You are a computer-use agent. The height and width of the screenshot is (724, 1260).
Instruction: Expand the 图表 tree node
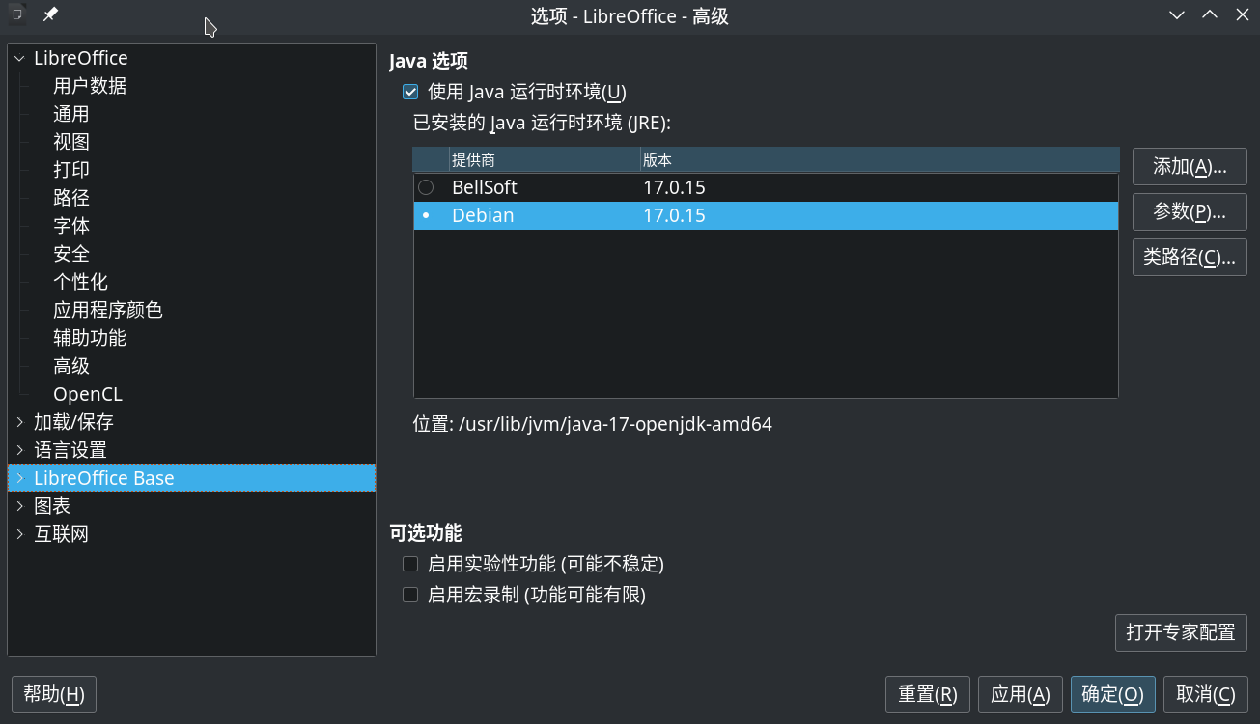[19, 506]
